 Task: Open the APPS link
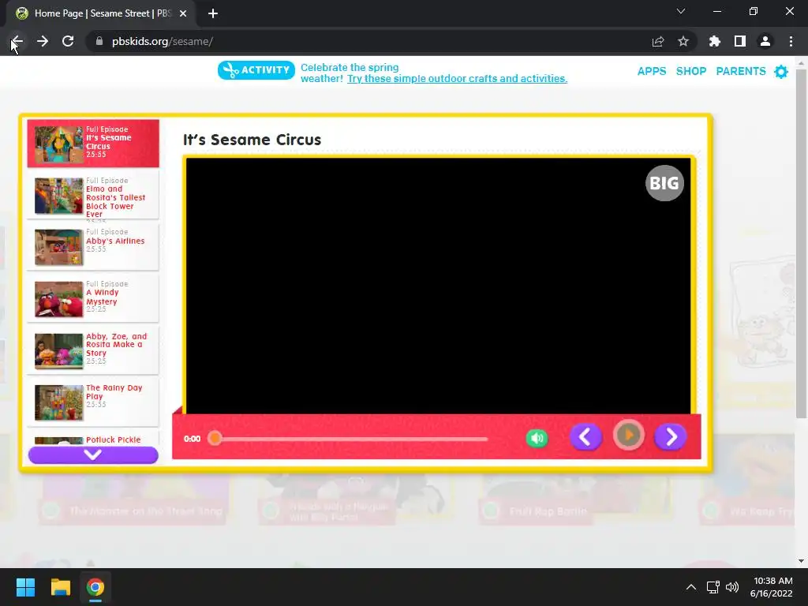click(651, 71)
